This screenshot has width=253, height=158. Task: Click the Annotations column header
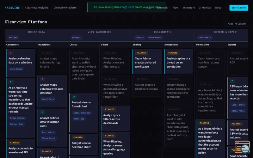[x=171, y=45]
